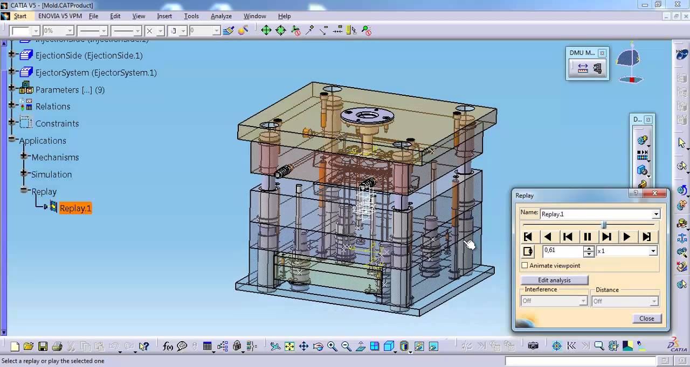Save the document with the floppy disk icon

(43, 347)
